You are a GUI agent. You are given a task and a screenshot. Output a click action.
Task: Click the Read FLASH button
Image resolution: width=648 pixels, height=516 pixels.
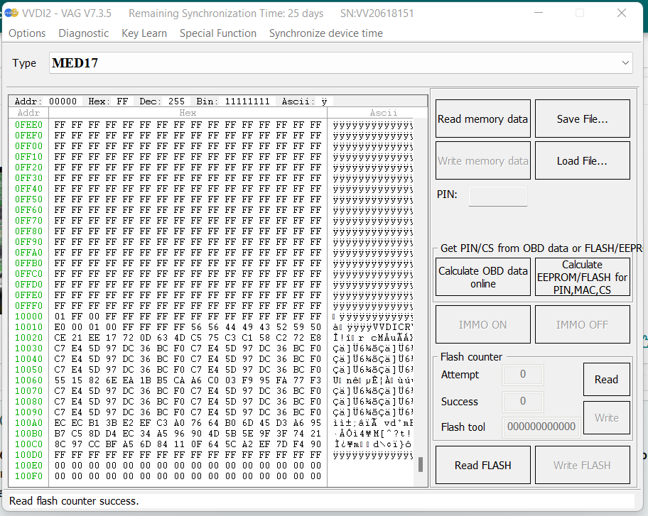482,466
